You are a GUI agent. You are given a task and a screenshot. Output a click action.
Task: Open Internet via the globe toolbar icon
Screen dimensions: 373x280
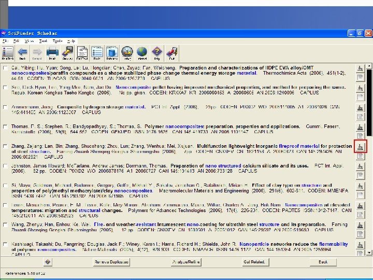(142, 53)
